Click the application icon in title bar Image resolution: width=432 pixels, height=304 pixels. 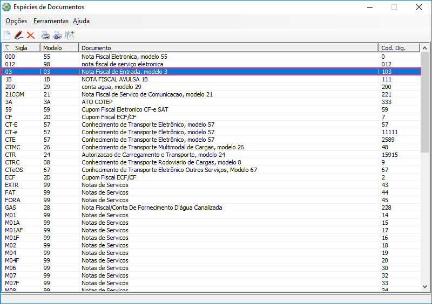click(x=6, y=7)
